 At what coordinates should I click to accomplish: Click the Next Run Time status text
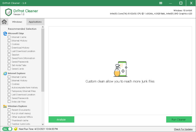[x=38, y=129]
